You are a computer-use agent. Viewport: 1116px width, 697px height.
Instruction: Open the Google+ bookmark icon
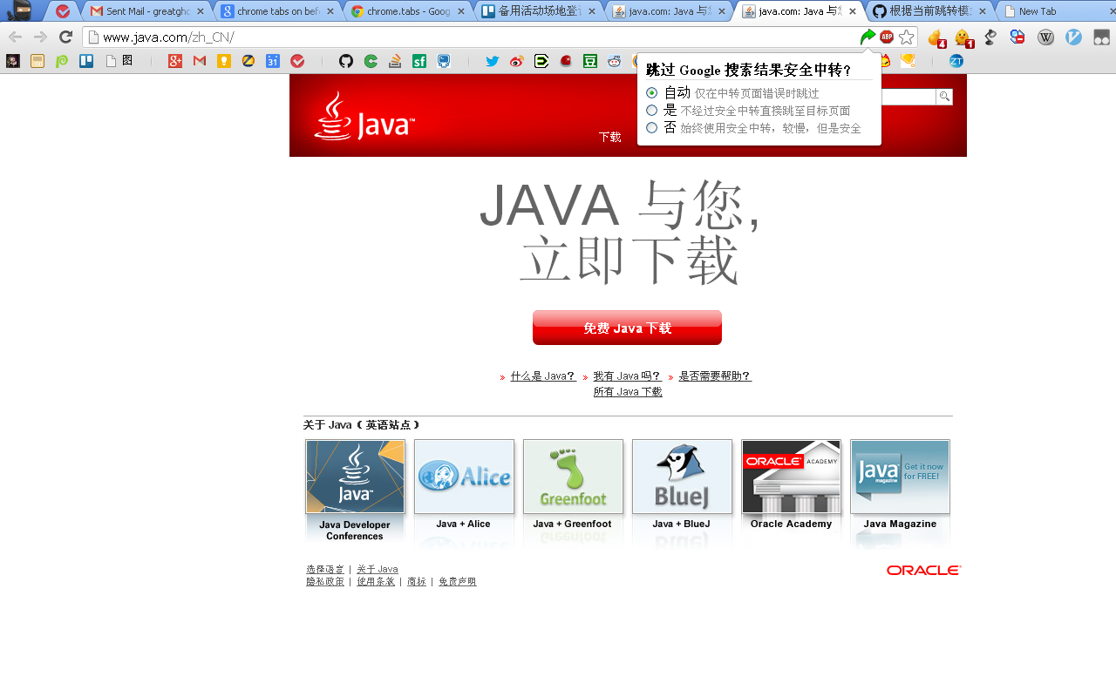(175, 61)
